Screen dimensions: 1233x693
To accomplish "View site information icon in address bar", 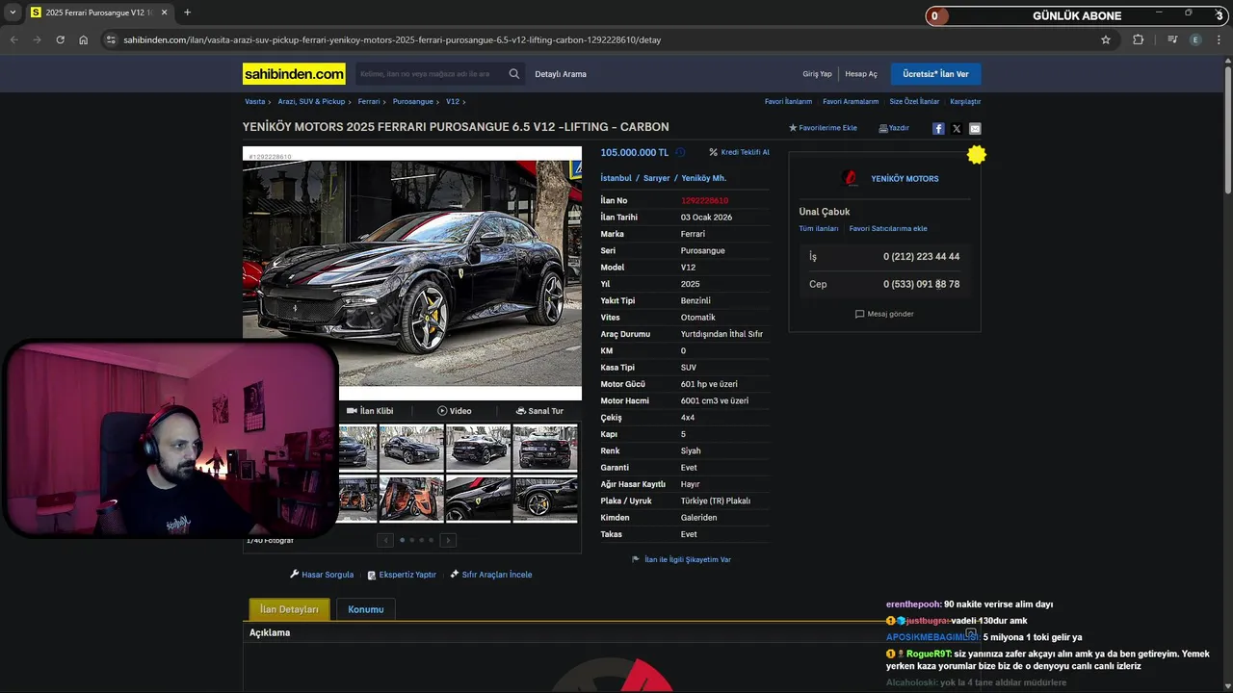I will [111, 39].
